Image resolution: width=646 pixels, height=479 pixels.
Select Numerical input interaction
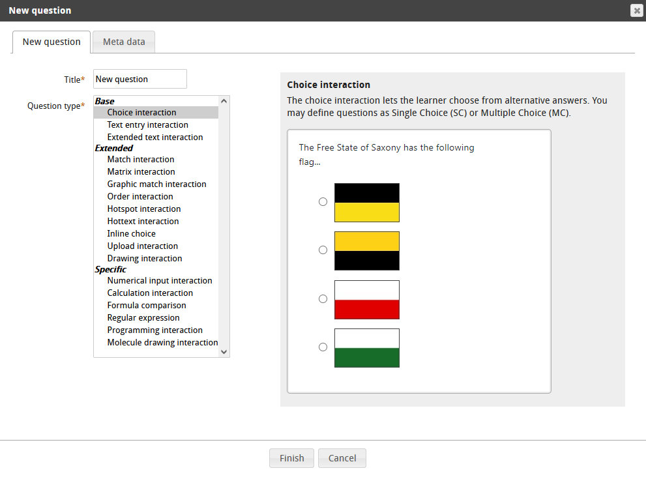[156, 280]
